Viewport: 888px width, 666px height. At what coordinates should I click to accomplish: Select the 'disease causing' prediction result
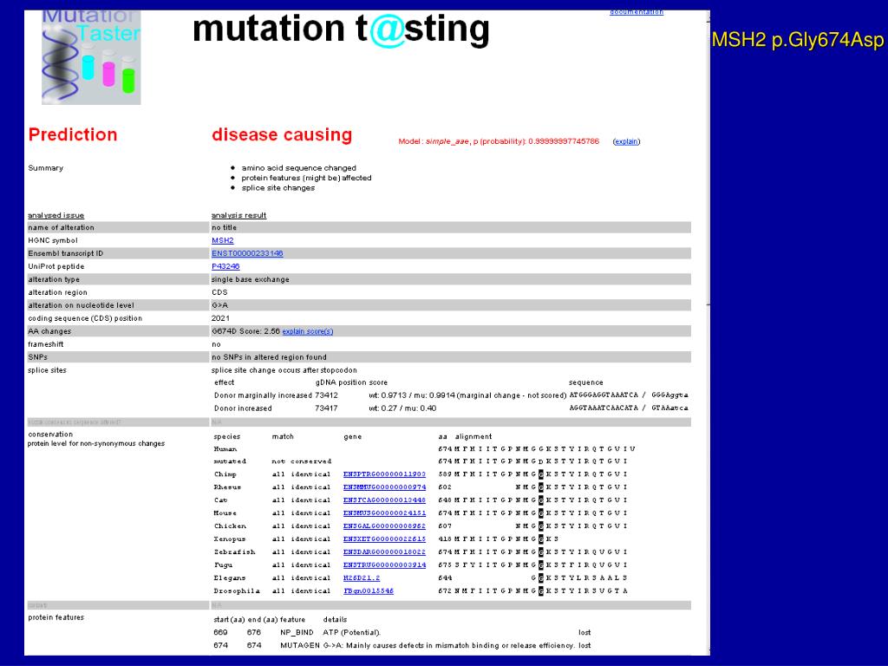282,134
